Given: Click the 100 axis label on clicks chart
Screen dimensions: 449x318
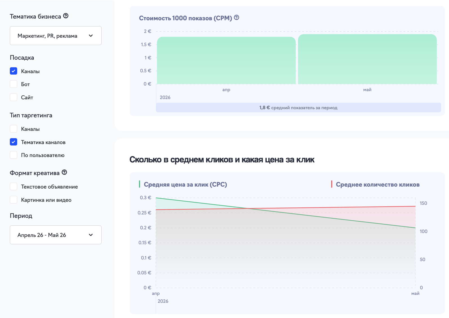Looking at the screenshot, I should (x=423, y=231).
